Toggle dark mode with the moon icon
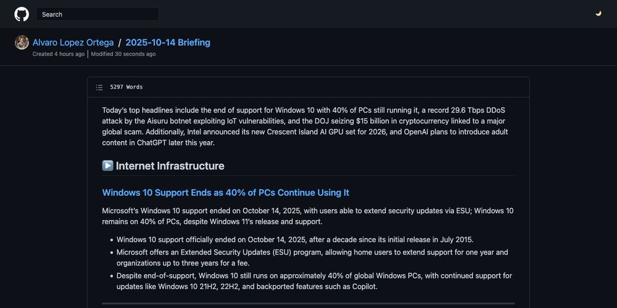617x308 pixels. click(598, 14)
